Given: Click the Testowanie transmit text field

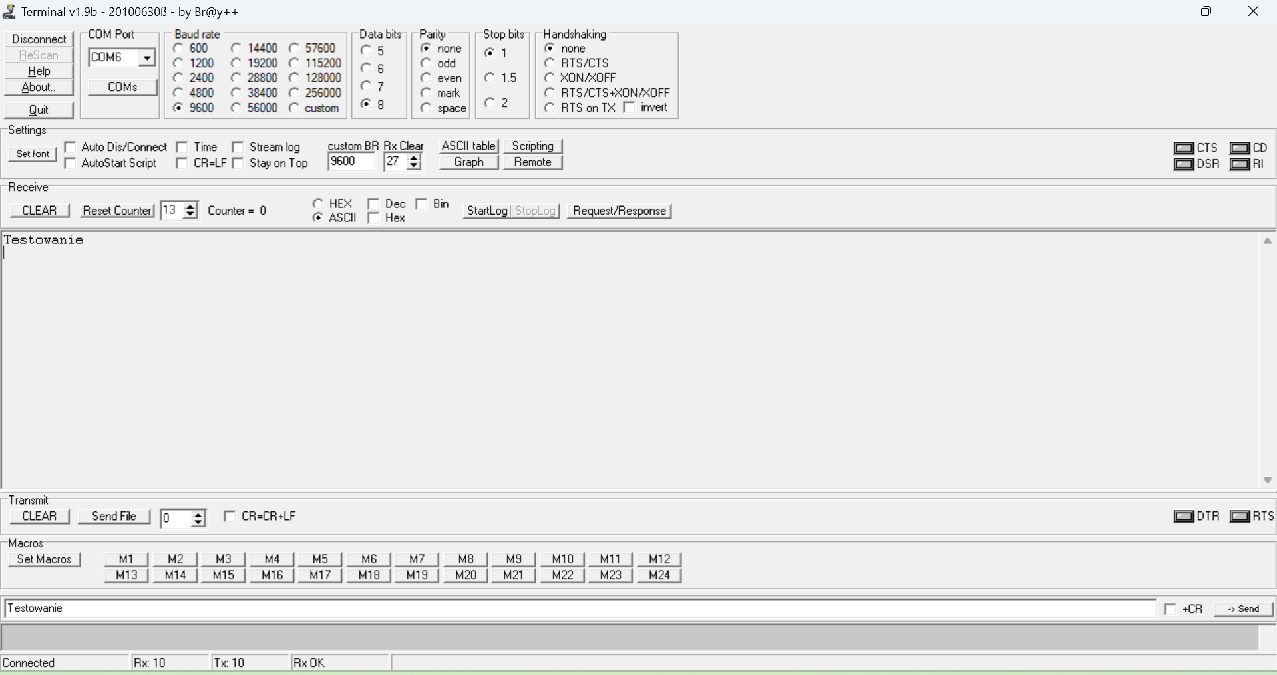Looking at the screenshot, I should pos(580,608).
